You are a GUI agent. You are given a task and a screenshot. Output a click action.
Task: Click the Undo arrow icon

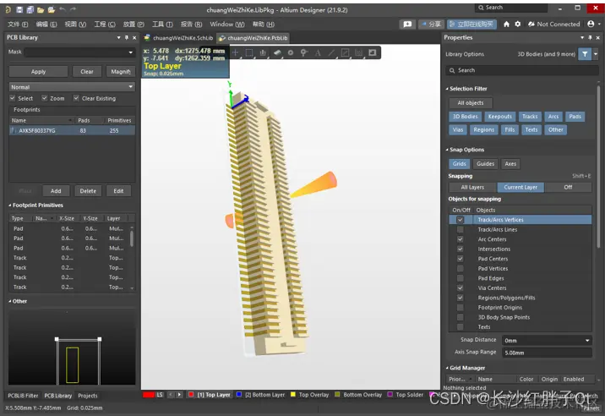click(63, 9)
